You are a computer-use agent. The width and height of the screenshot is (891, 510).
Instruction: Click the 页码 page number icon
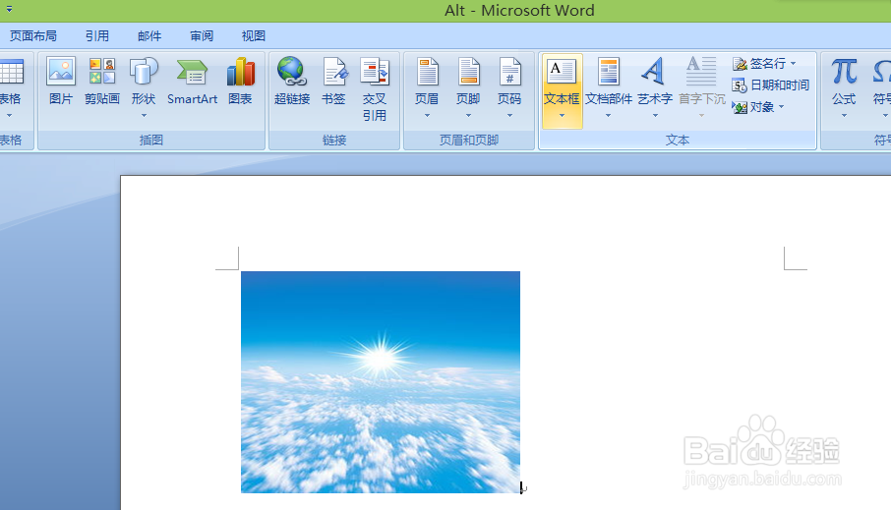coord(509,72)
